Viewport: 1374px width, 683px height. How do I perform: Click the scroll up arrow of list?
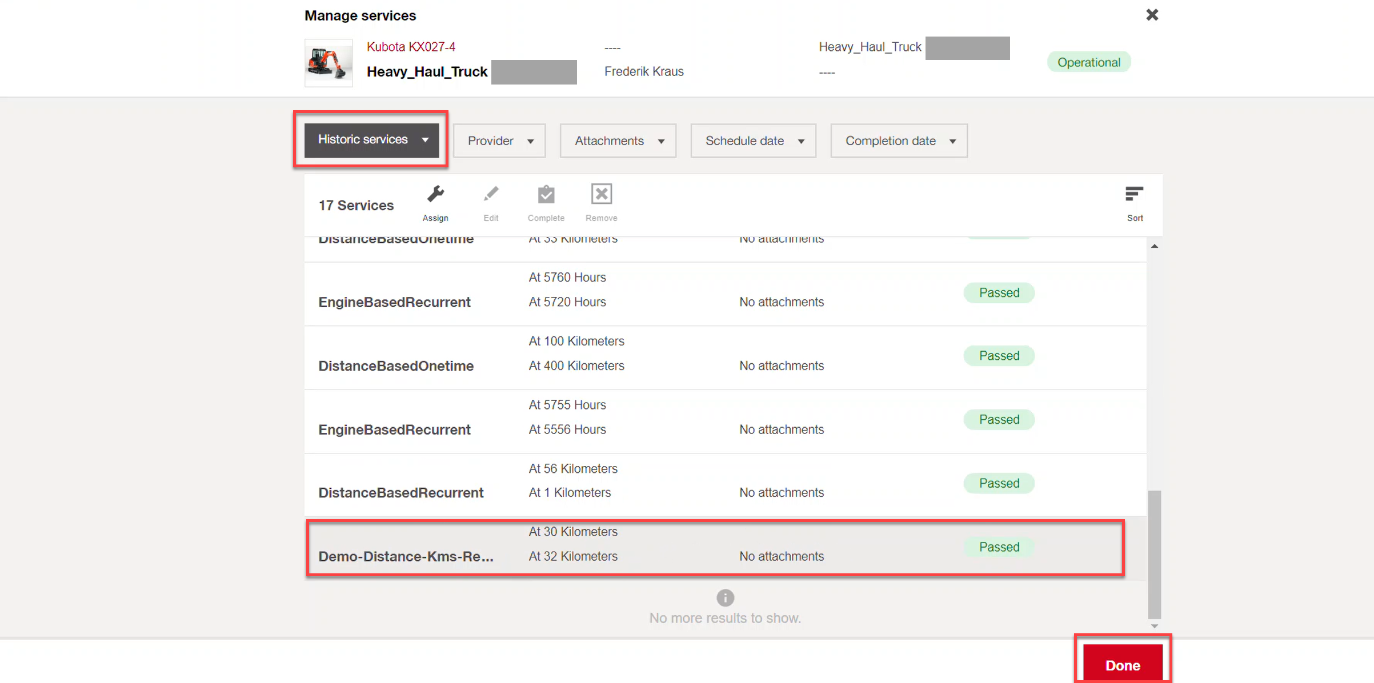(1155, 246)
